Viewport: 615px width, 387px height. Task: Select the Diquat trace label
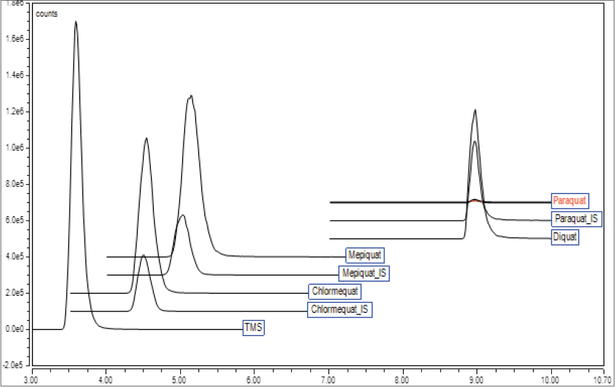pyautogui.click(x=565, y=237)
